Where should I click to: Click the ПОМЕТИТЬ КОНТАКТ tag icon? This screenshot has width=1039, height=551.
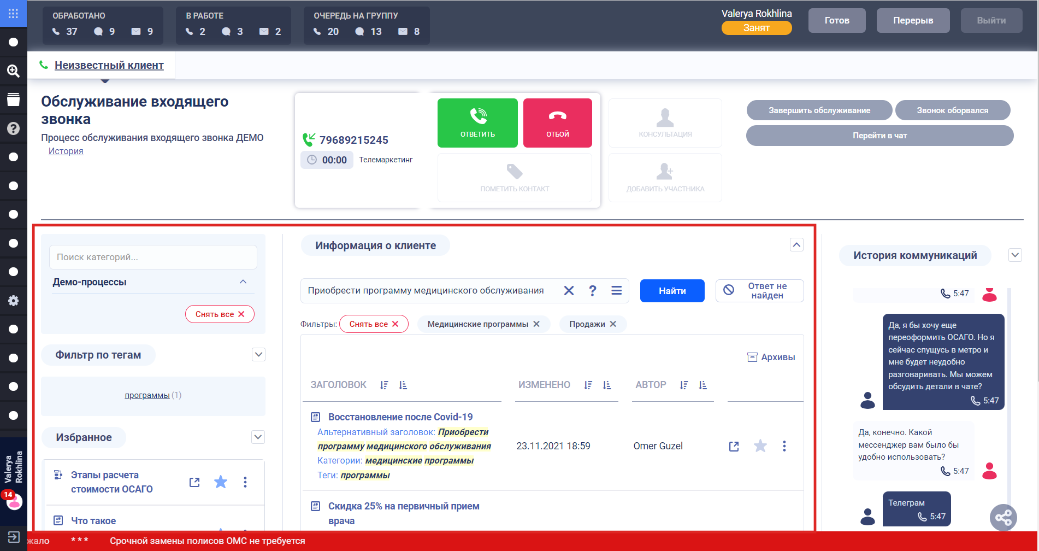[515, 172]
